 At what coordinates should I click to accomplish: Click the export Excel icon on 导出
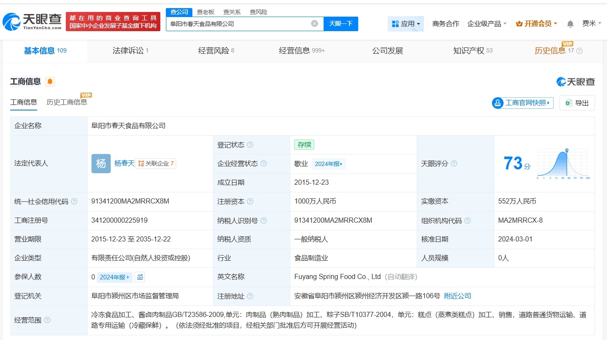tap(568, 103)
